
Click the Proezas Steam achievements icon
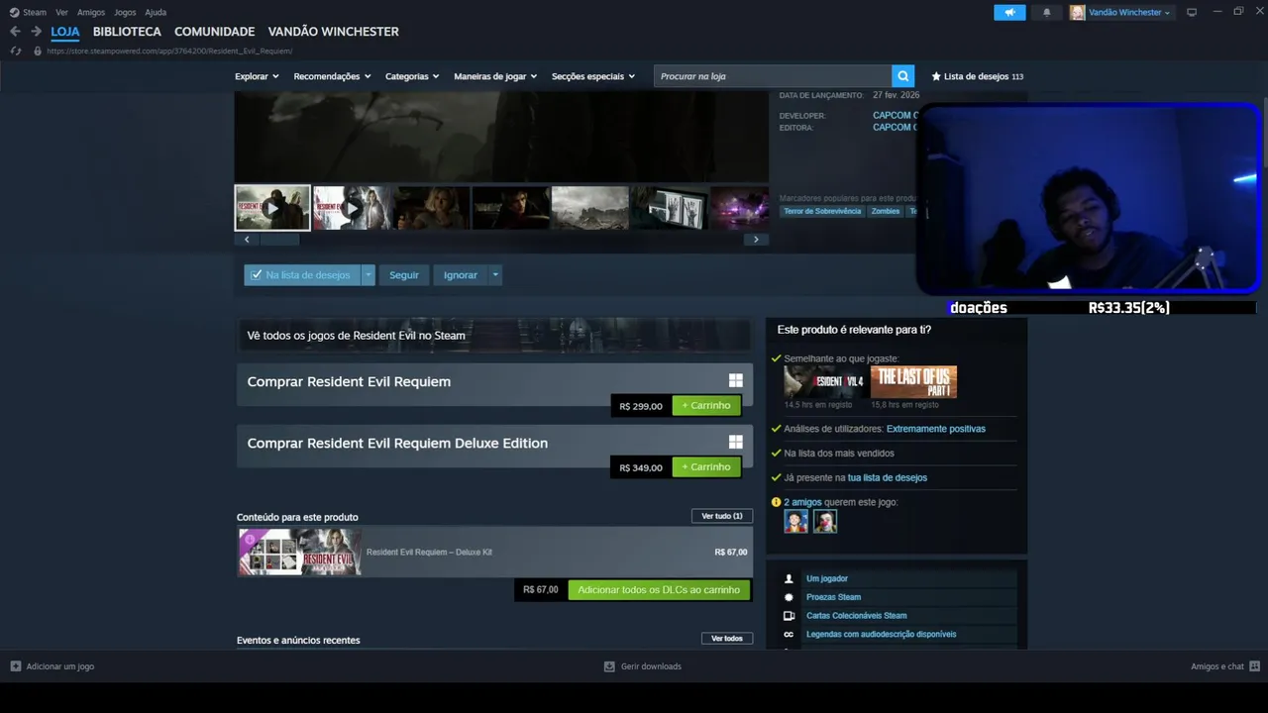(x=790, y=597)
